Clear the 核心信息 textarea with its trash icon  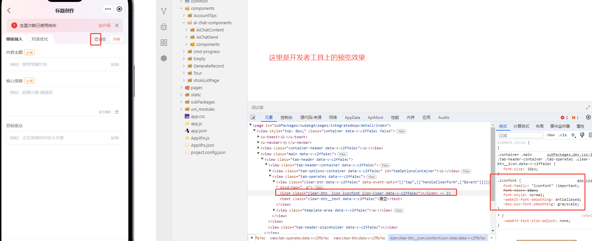click(117, 112)
